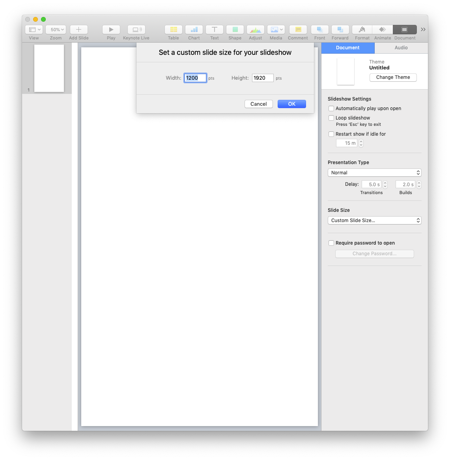Open the Media browser
This screenshot has width=450, height=460.
pyautogui.click(x=276, y=30)
